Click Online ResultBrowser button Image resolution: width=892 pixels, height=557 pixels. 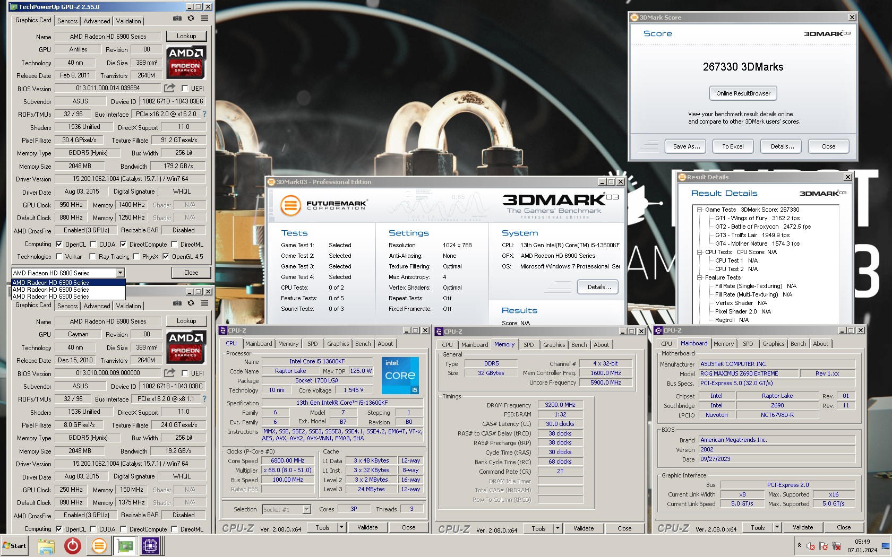tap(743, 93)
